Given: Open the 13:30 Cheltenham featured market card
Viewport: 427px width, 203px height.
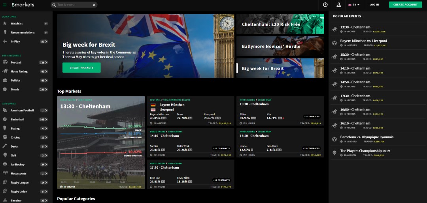Looking at the screenshot, I should [x=101, y=142].
